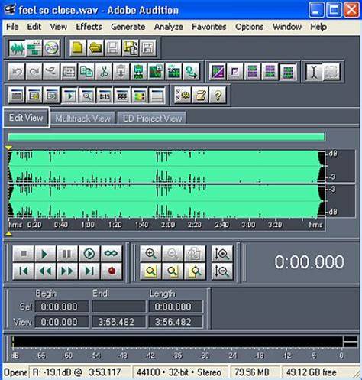Click the Fast Forward double-arrow button
This screenshot has width=362, height=380.
click(x=67, y=271)
